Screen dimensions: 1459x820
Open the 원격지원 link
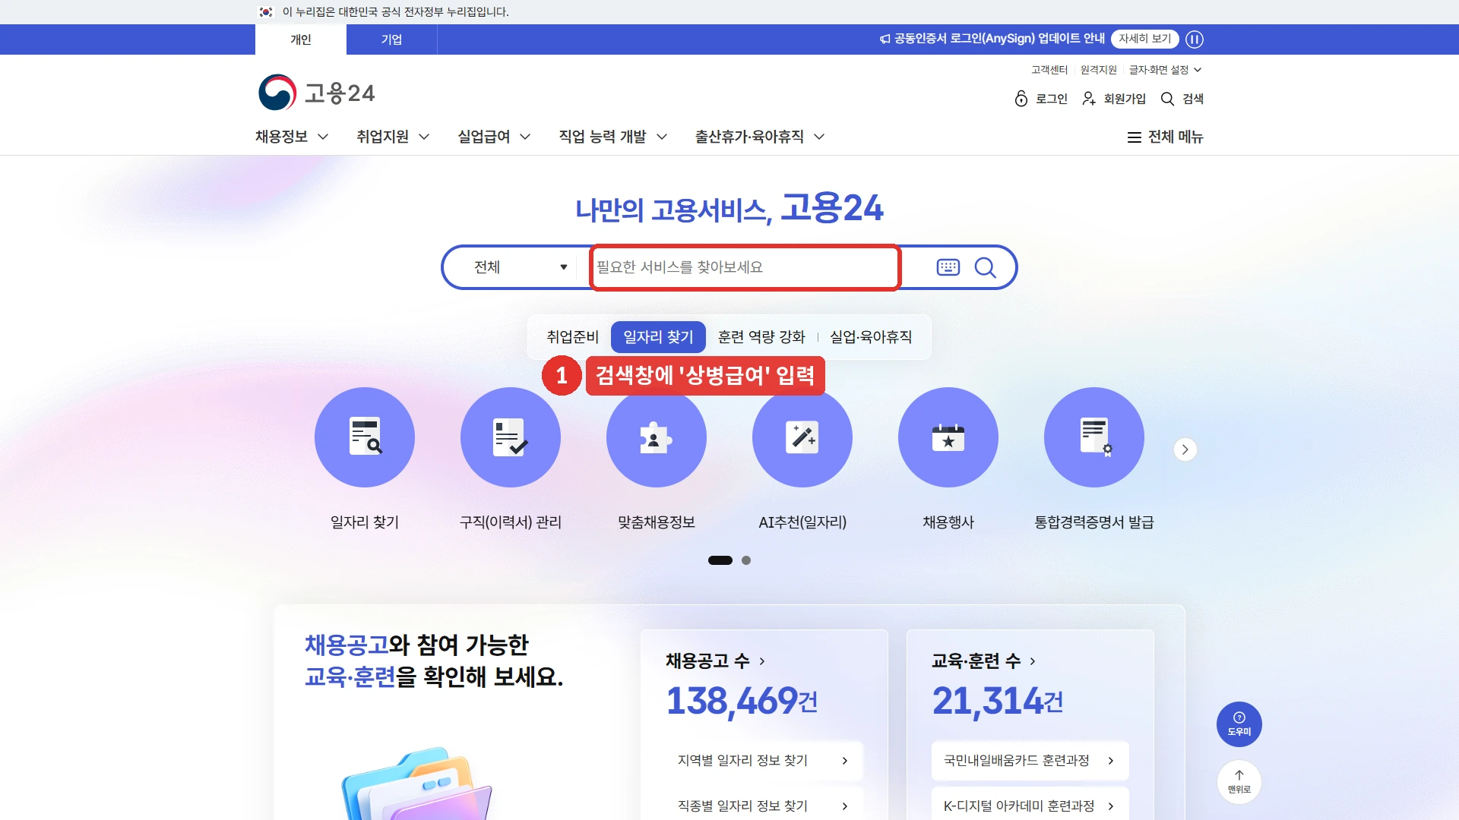tap(1099, 70)
